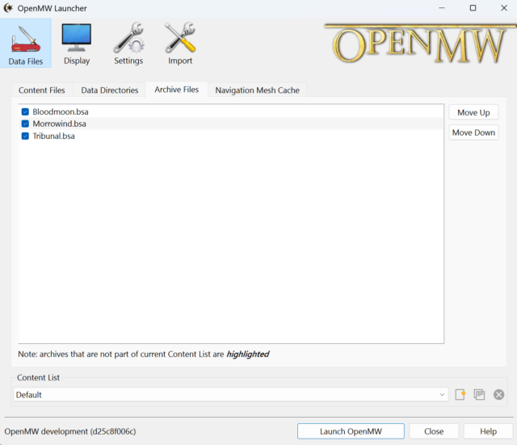Go to the Settings page icon
Viewport: 517px width, 445px height.
click(x=128, y=43)
